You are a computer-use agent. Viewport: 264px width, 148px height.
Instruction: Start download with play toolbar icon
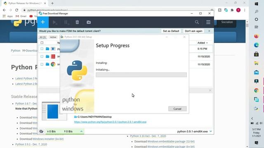(55, 22)
